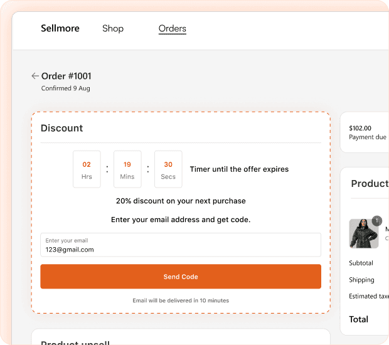
Task: Open the jacket product thumbnail
Action: coord(363,233)
